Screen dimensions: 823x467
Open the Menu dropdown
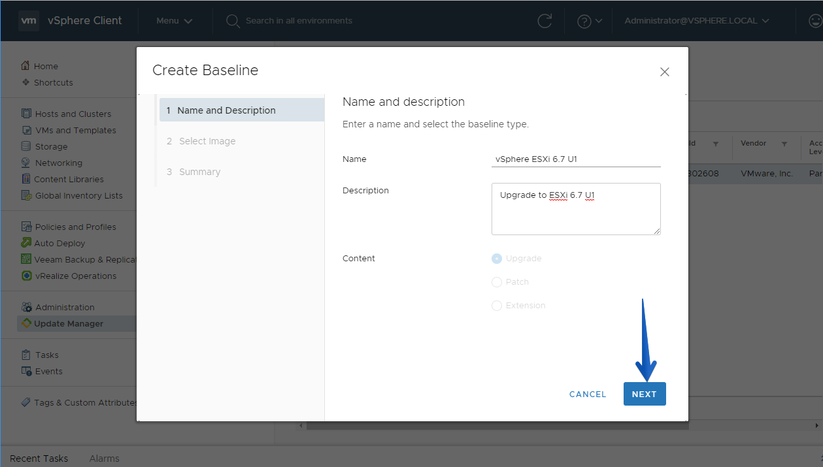point(174,21)
